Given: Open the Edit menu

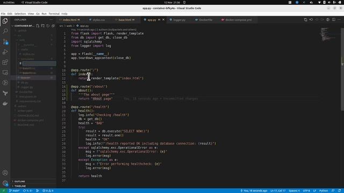Looking at the screenshot, I should click(x=10, y=13).
